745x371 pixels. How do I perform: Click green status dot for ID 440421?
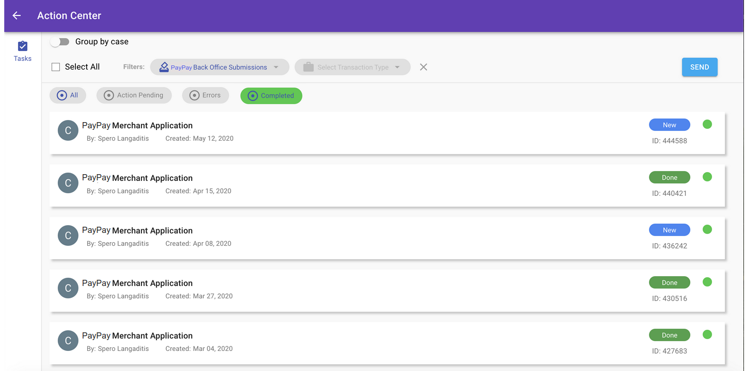707,177
